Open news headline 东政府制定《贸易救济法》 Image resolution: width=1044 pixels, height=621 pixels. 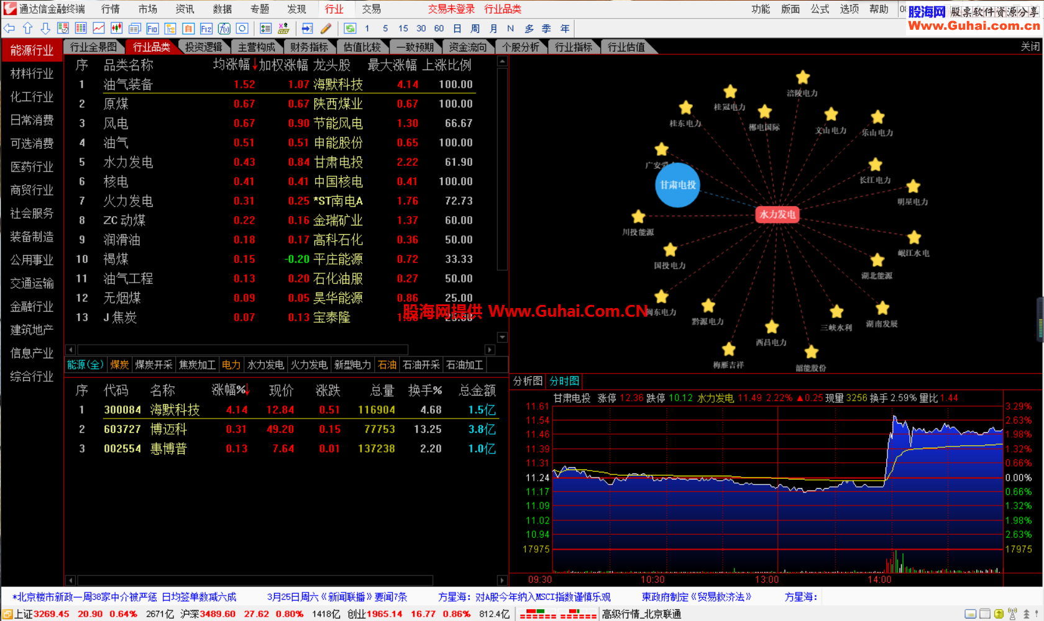(x=696, y=597)
